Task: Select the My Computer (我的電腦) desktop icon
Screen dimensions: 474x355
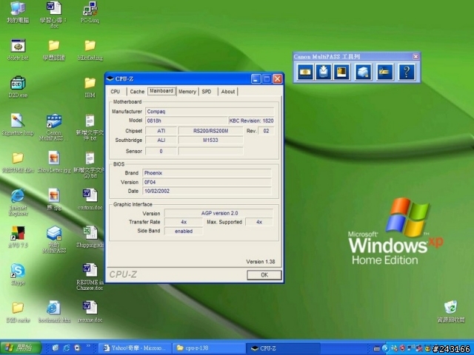Action: point(18,13)
